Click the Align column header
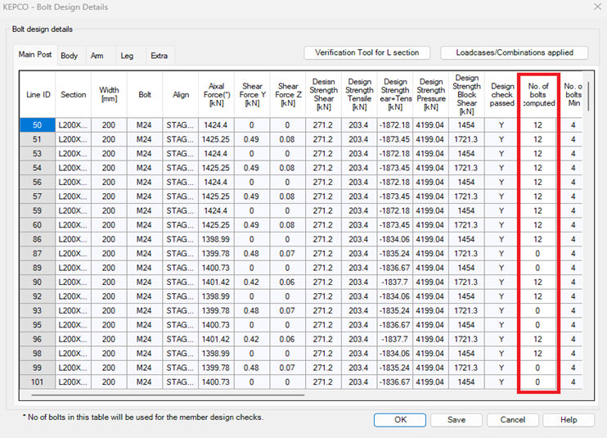Viewport: 607px width, 438px height. pyautogui.click(x=181, y=95)
